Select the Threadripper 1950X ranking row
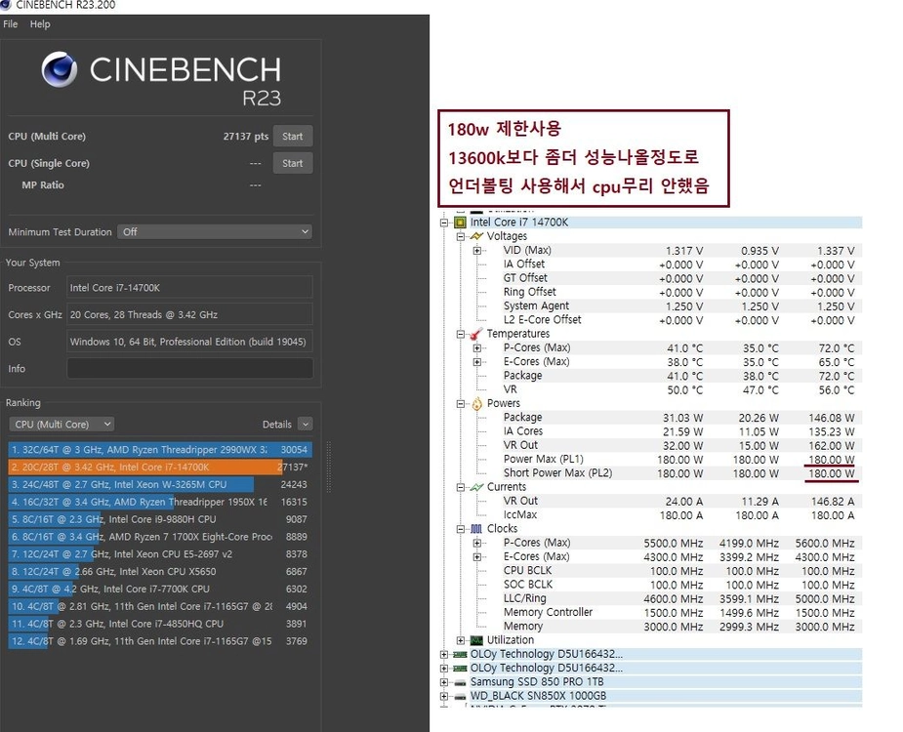 click(x=160, y=502)
